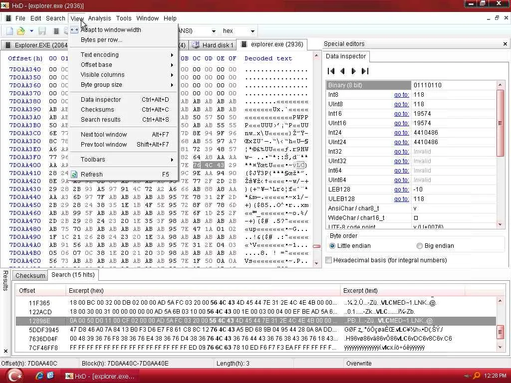Select search result at offset 11F365
511x383 pixels.
256,303
